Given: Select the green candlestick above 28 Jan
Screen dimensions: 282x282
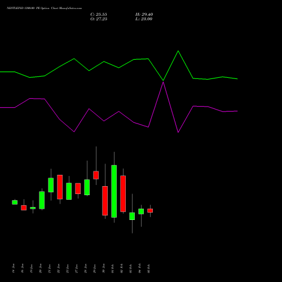Looking at the screenshot, I should click(x=87, y=187).
